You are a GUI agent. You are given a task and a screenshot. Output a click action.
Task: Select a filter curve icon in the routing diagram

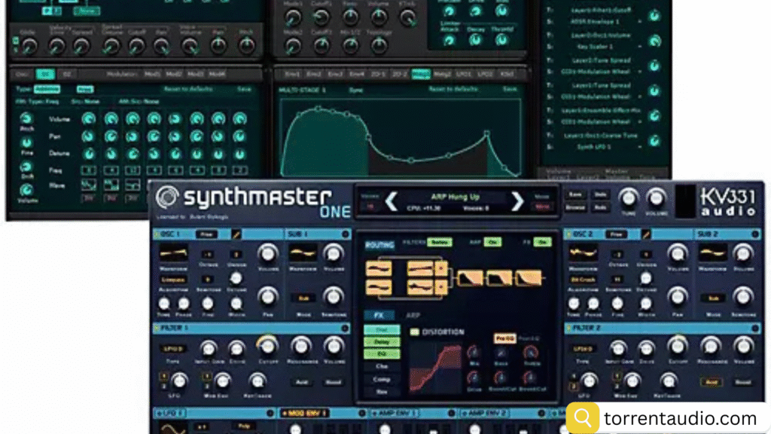coord(471,277)
